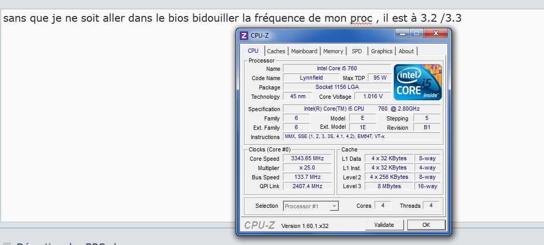
Task: Open the About tab
Action: [406, 51]
